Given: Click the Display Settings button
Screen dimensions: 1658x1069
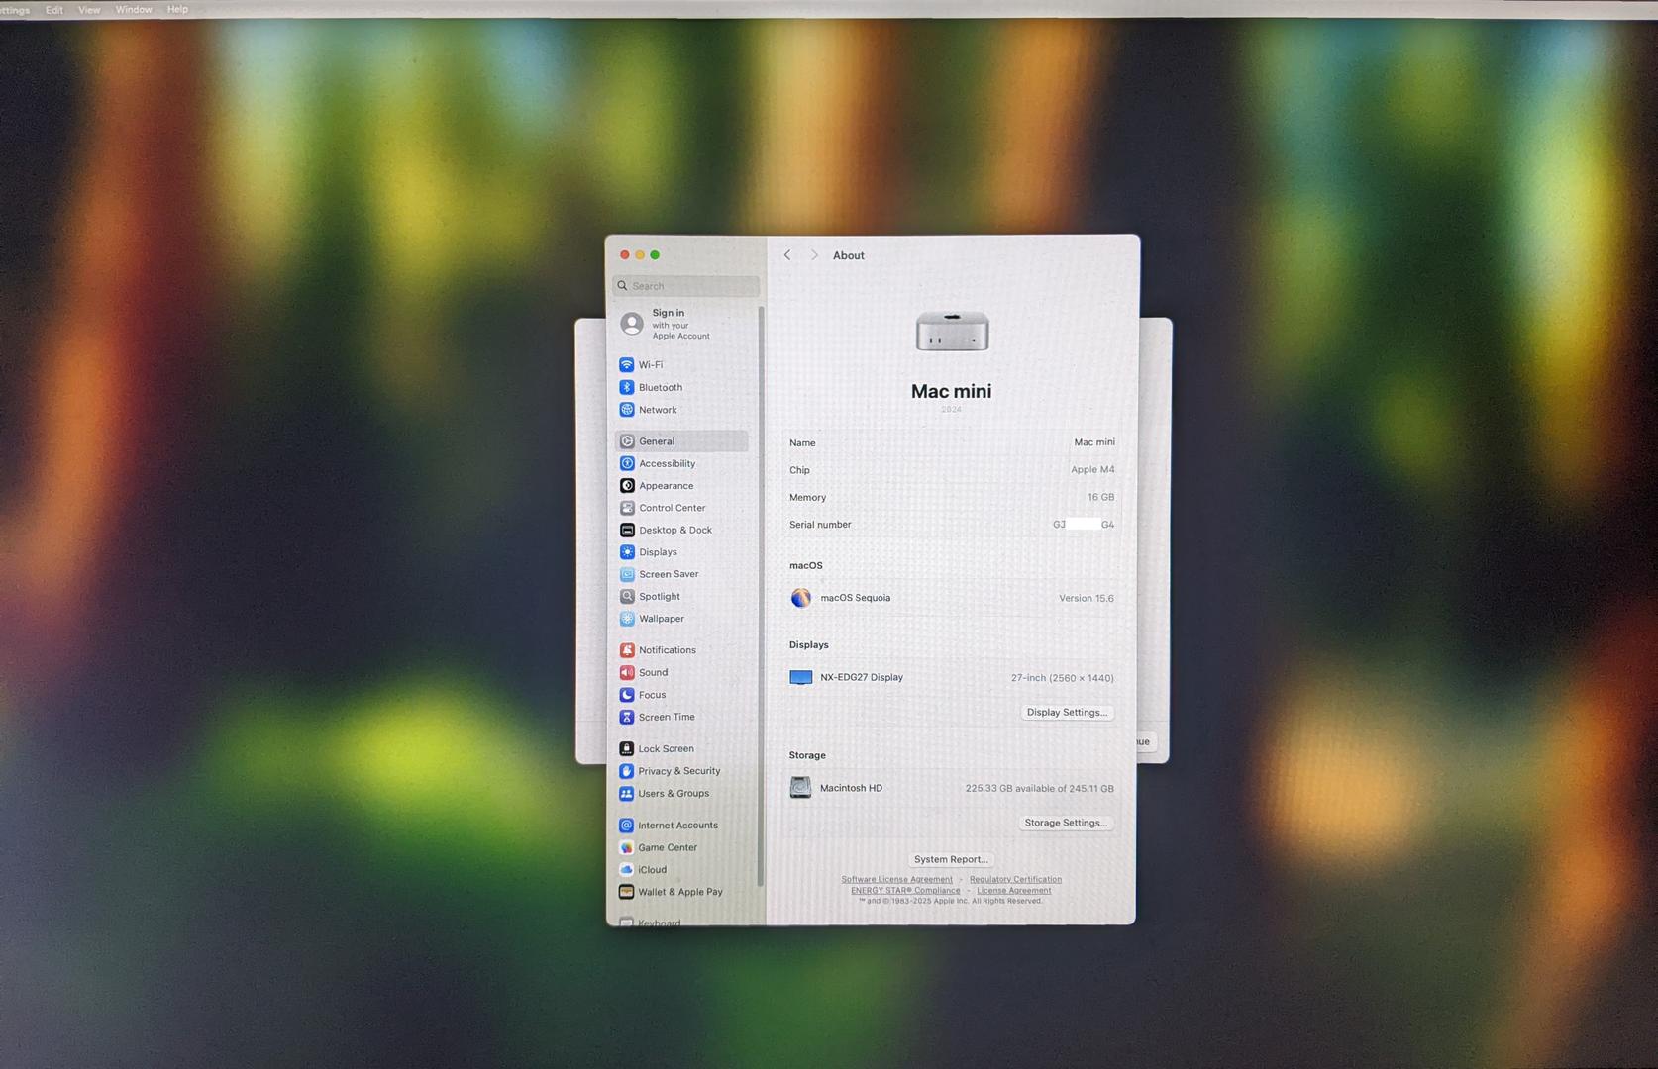Looking at the screenshot, I should tap(1066, 713).
